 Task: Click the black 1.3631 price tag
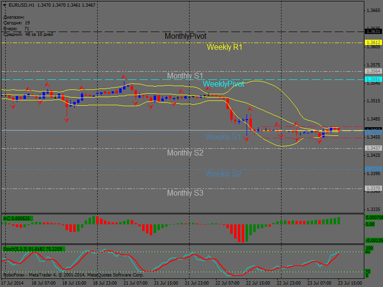(x=373, y=32)
